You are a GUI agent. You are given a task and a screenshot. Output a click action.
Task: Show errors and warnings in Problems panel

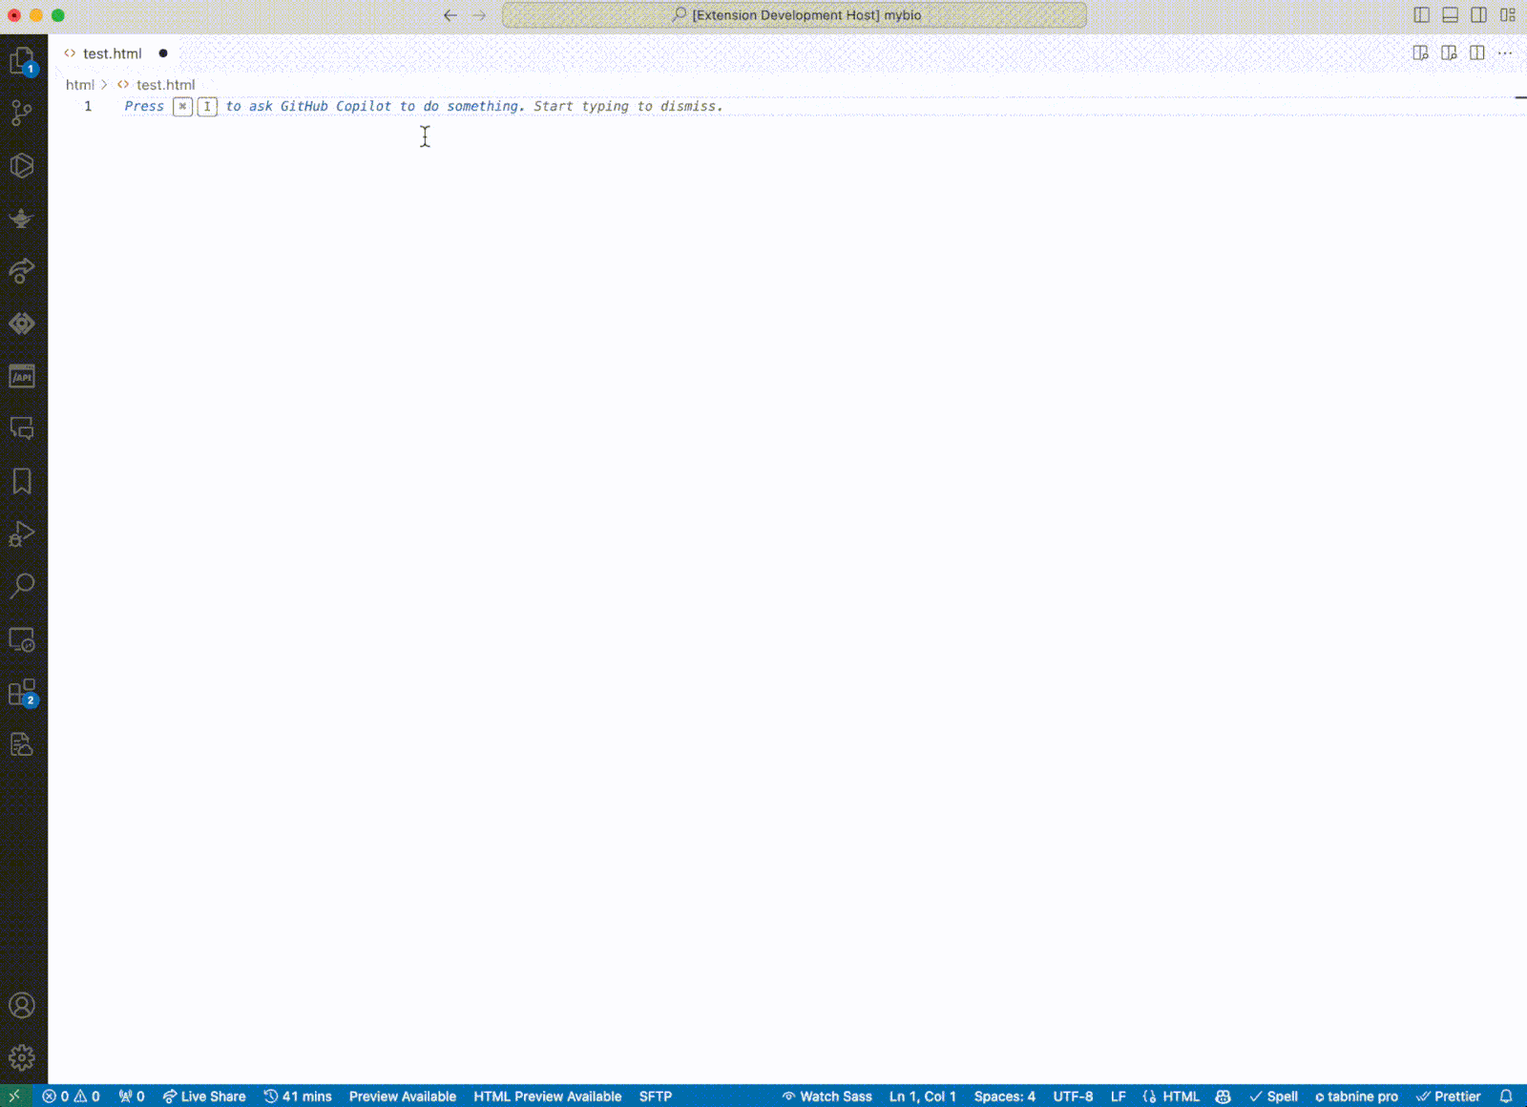[x=72, y=1096]
